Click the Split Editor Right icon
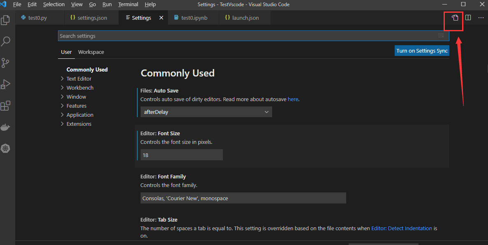The image size is (488, 245). [468, 18]
